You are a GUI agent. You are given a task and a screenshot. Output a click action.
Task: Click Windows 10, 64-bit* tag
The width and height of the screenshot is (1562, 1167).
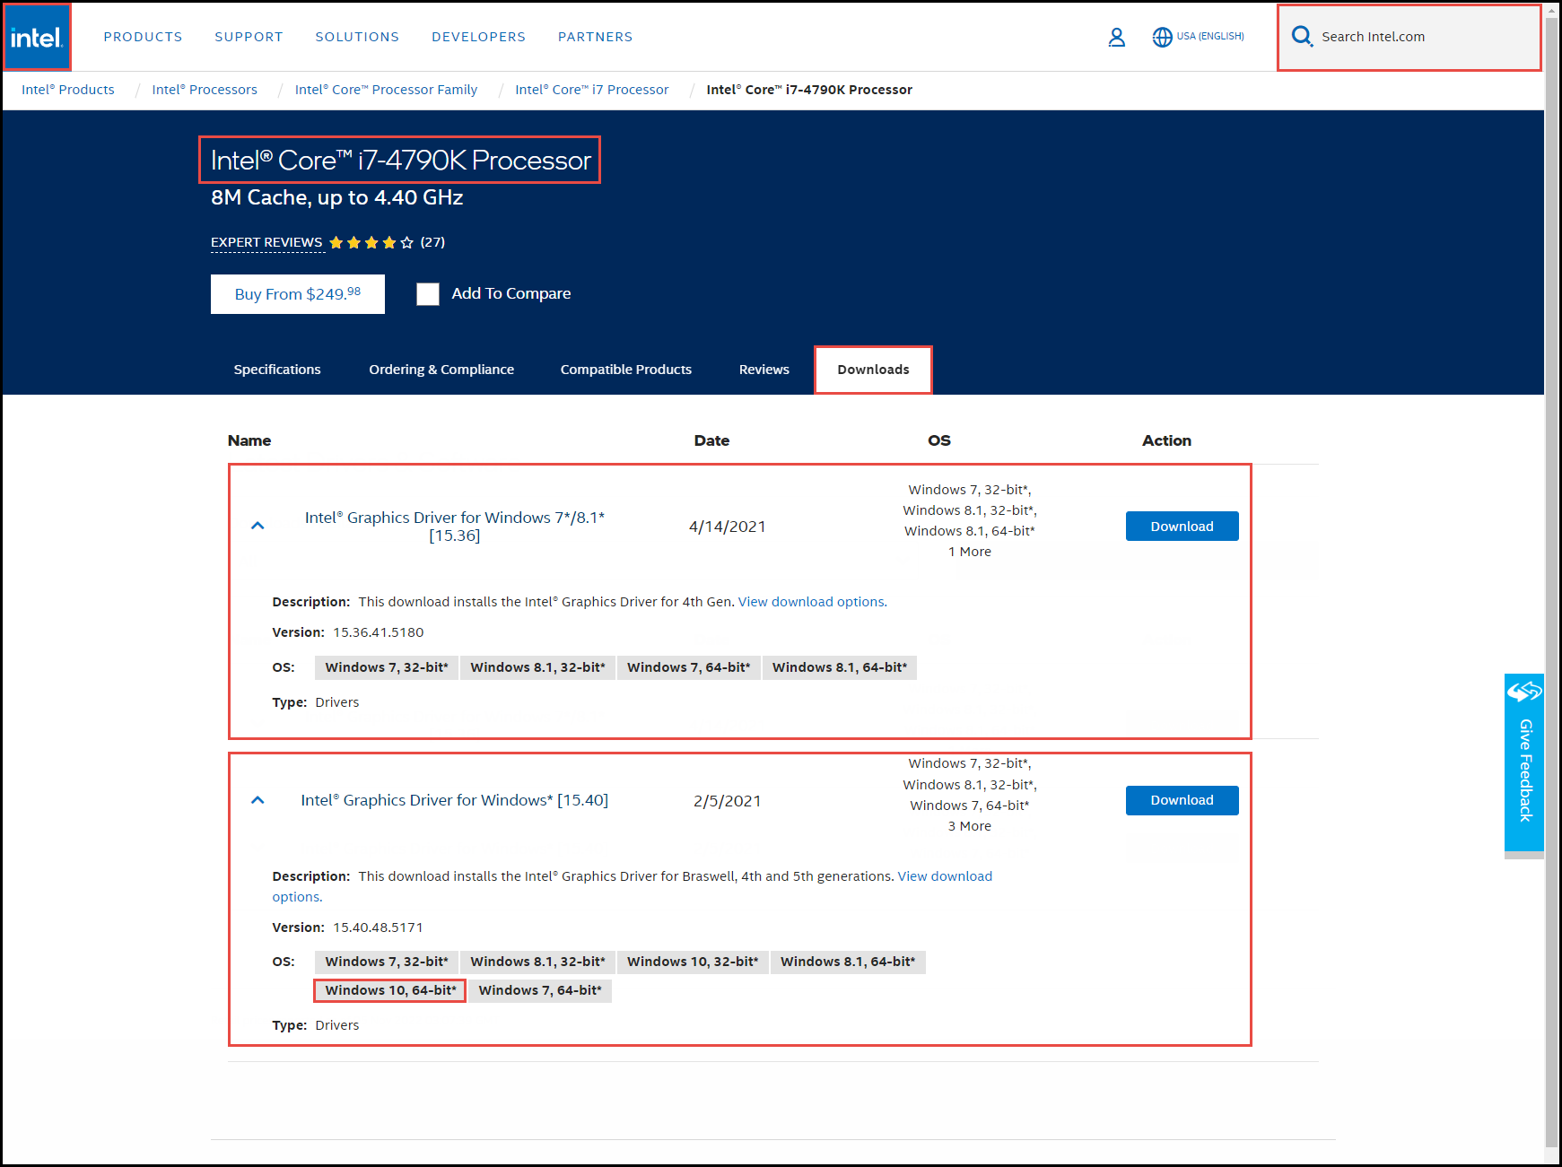[390, 990]
